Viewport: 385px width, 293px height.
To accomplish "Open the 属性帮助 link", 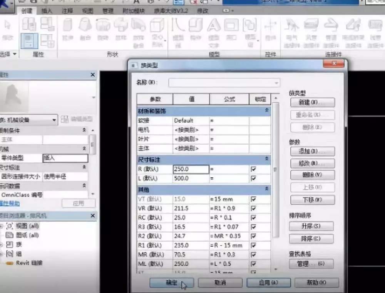I will (10, 203).
